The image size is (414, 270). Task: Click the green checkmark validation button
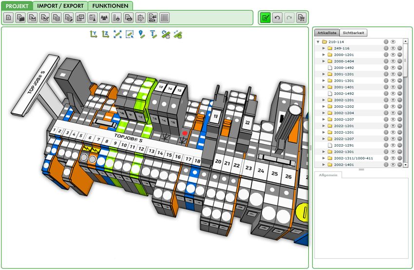coord(265,18)
